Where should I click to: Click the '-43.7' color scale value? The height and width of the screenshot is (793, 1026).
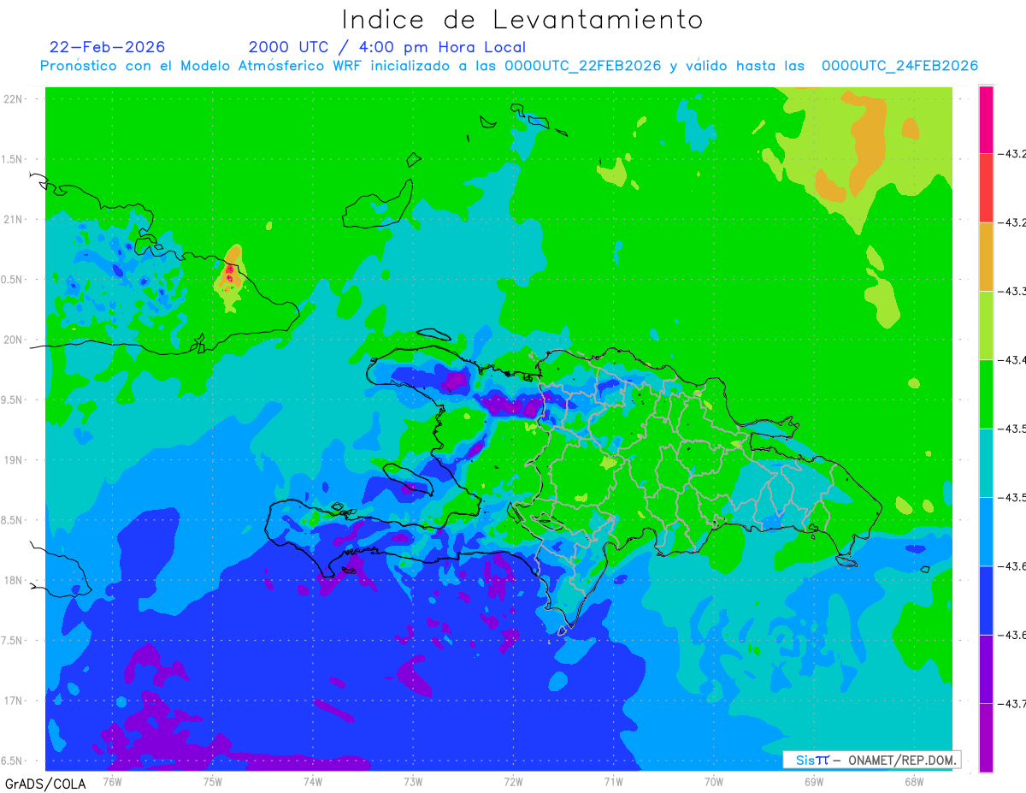tap(1012, 703)
